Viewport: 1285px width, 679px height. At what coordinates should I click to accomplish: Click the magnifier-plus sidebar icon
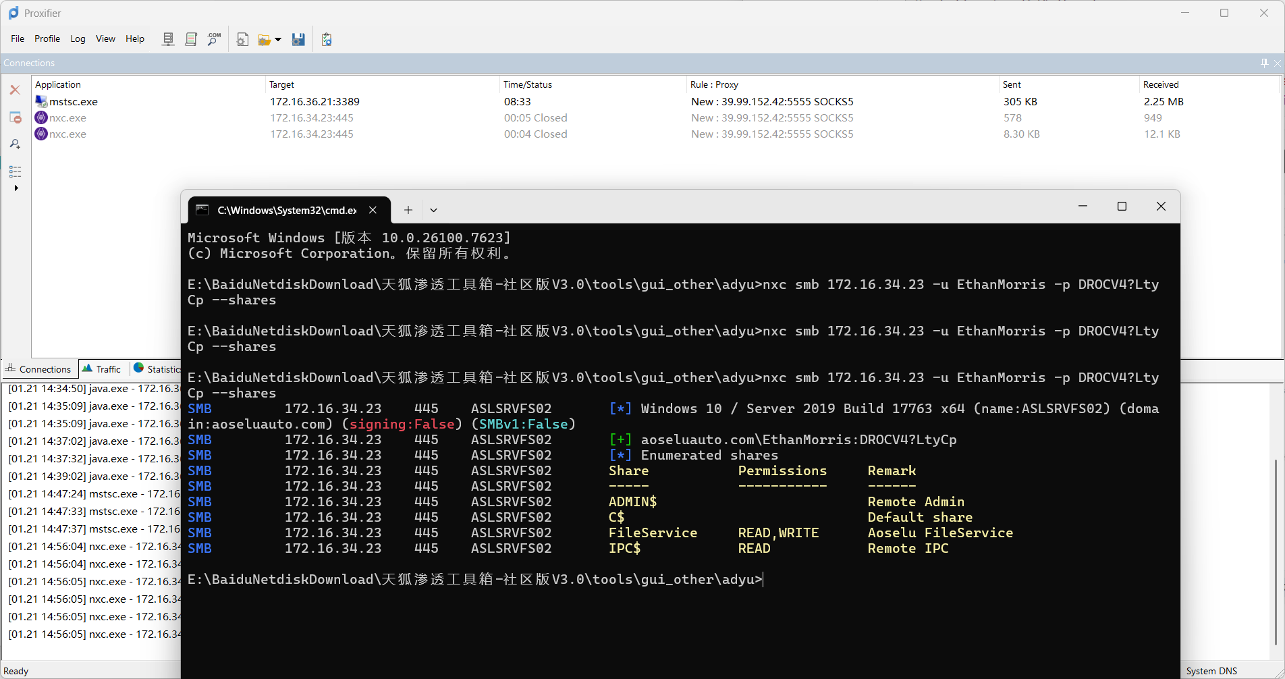(15, 144)
